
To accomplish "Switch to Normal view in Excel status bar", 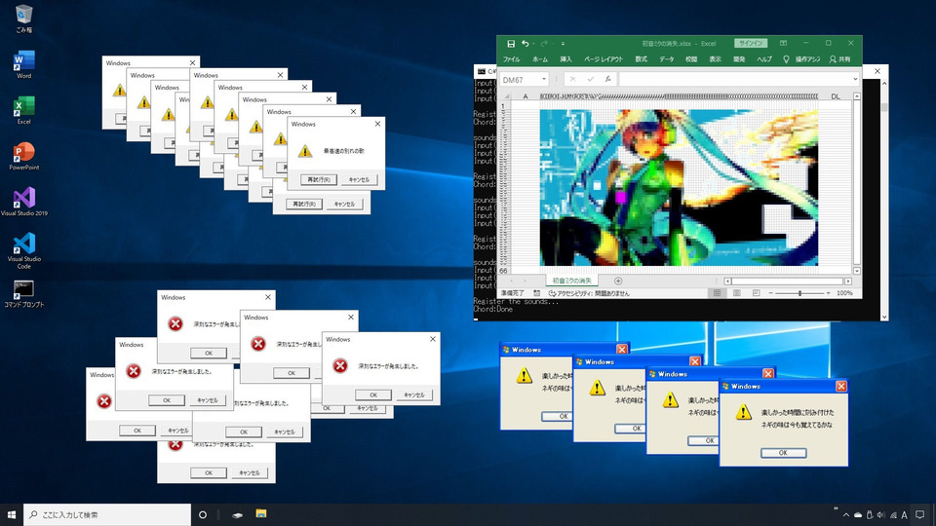I will 717,293.
